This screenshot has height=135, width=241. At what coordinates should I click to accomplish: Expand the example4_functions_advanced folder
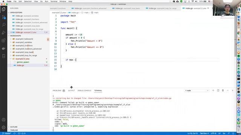pos(29,49)
